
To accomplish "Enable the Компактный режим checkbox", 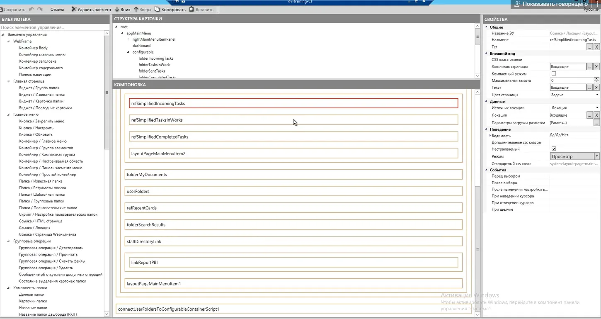I will (x=554, y=74).
